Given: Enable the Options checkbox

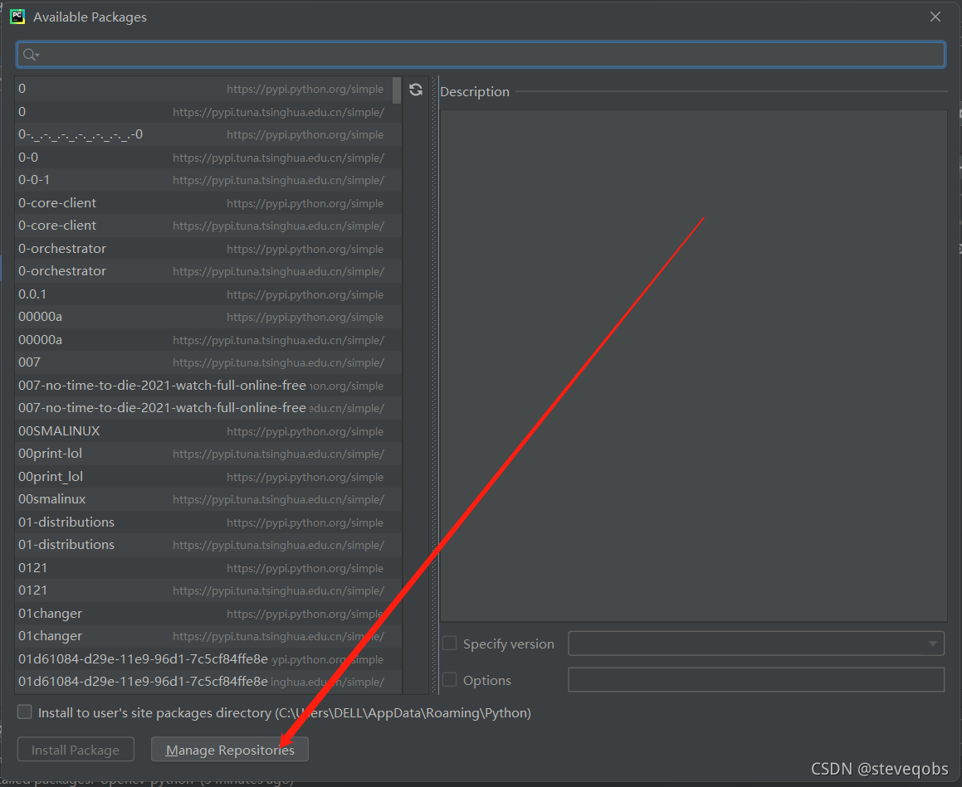Looking at the screenshot, I should pos(450,680).
